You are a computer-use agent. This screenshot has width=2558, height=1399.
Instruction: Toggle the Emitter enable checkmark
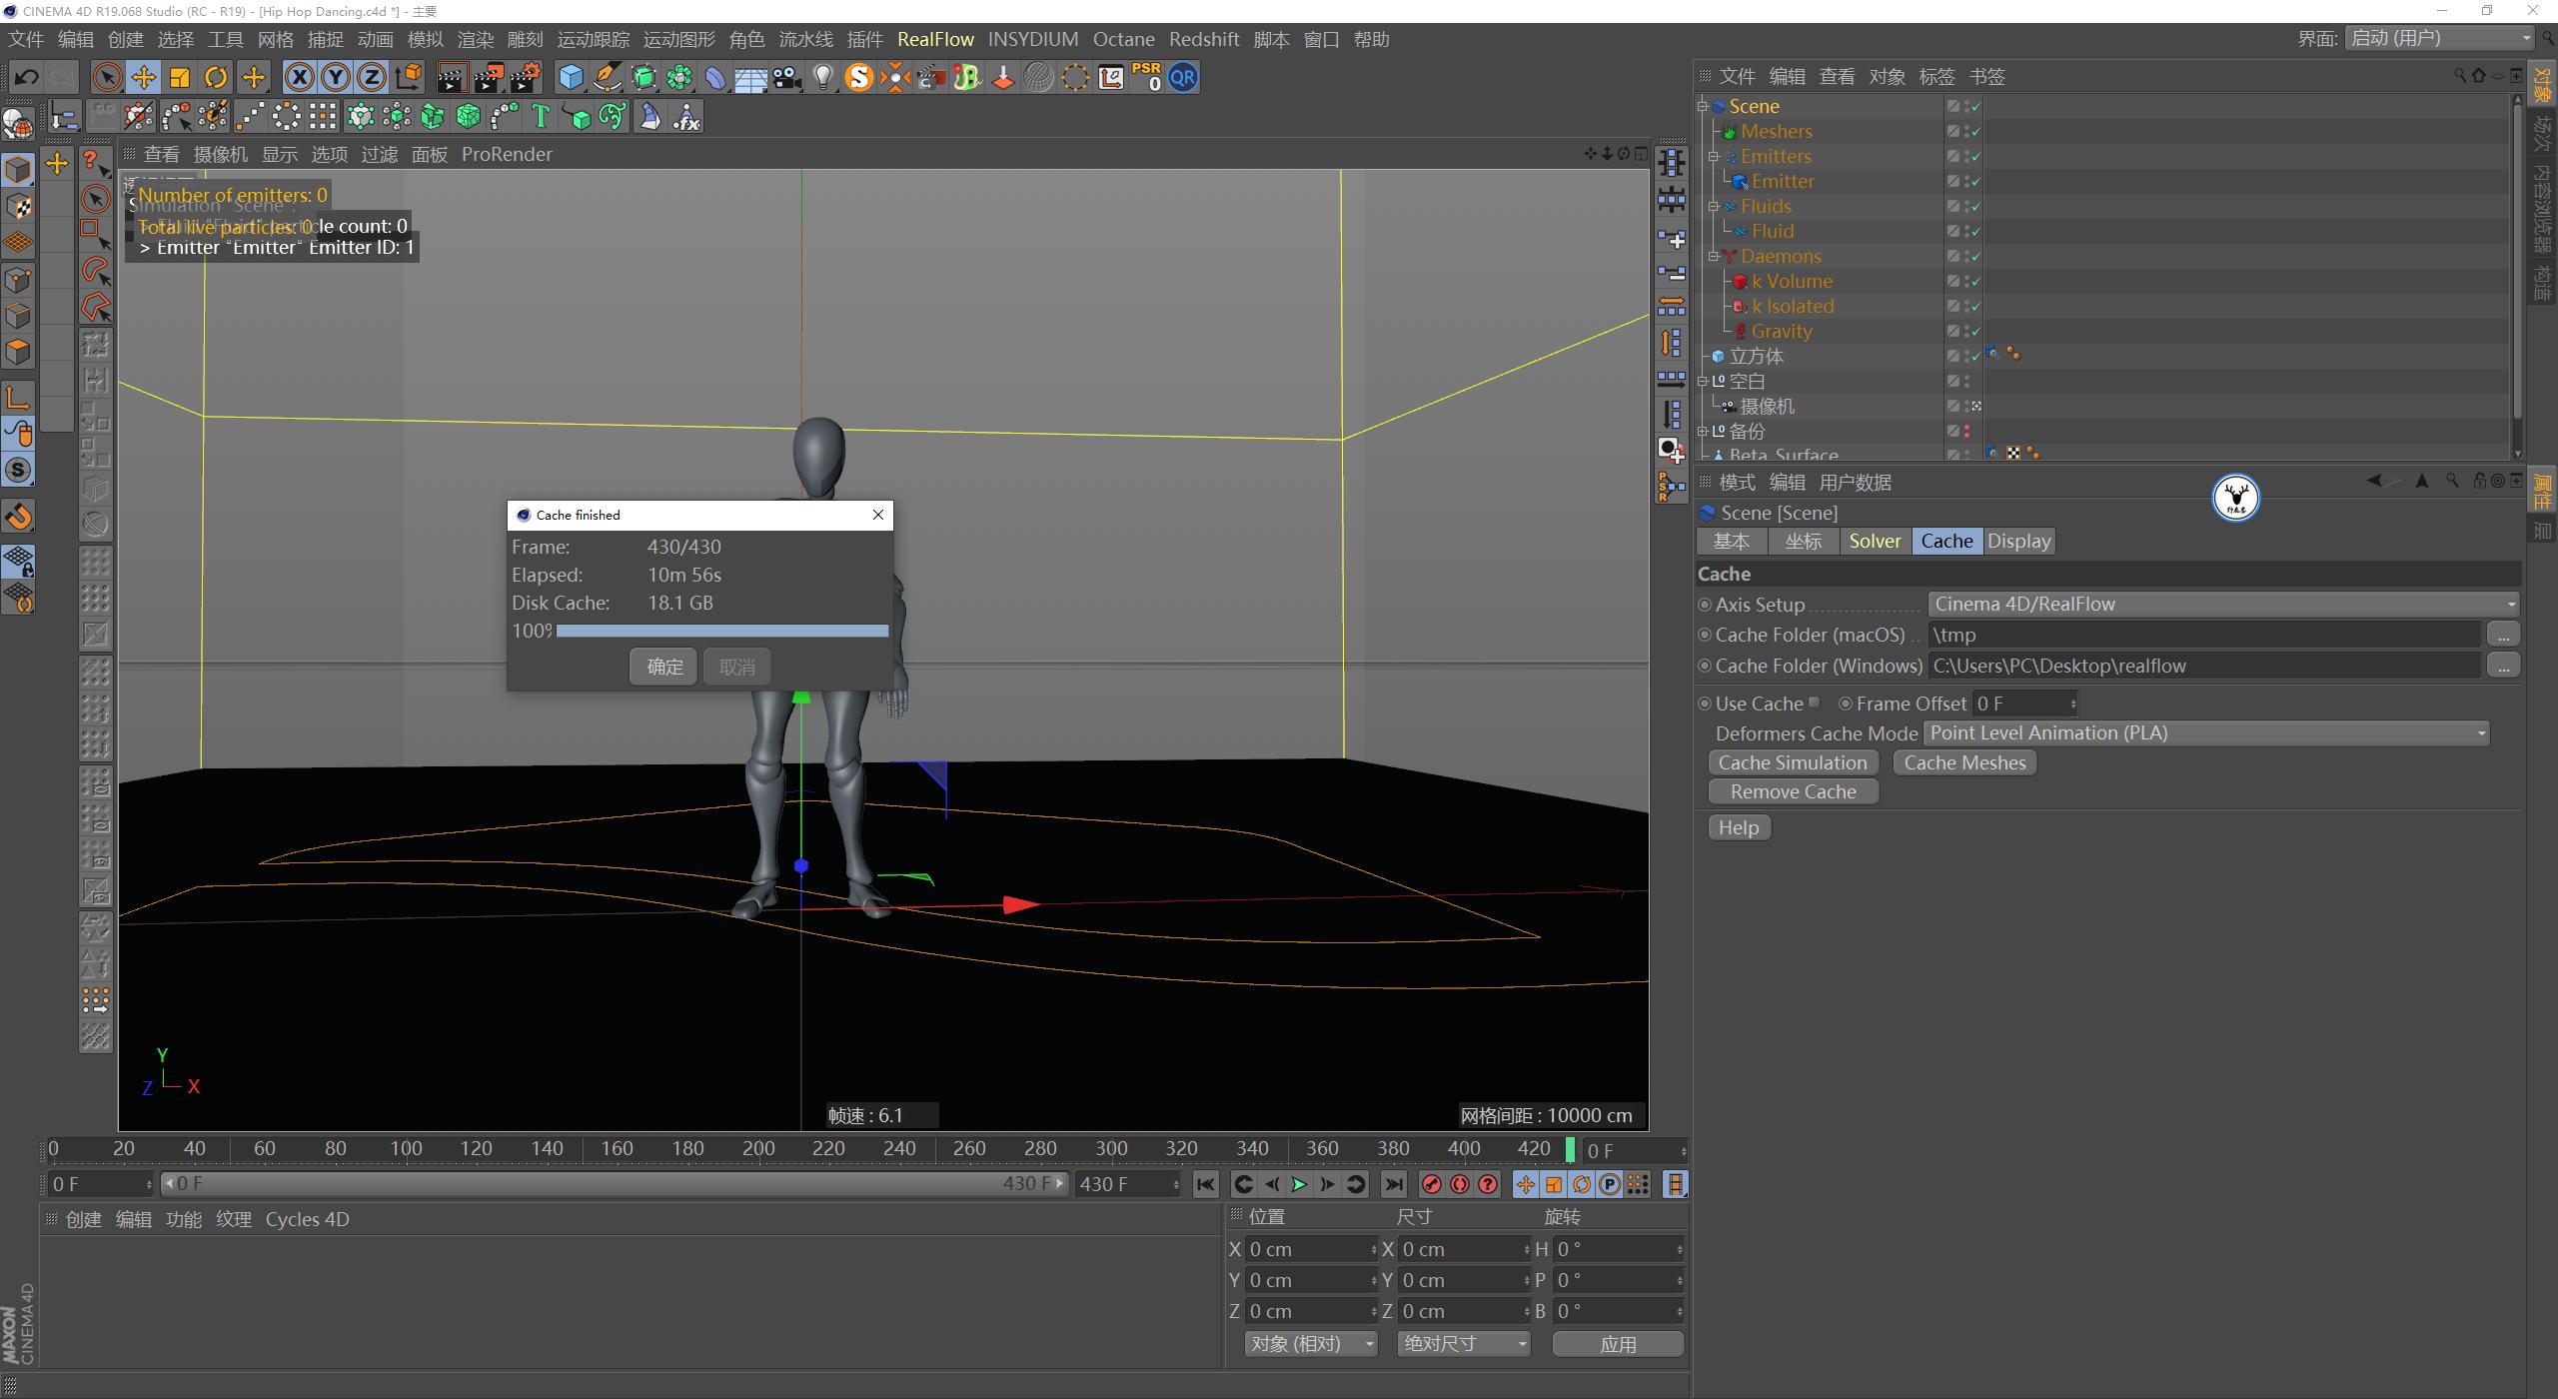coord(1973,181)
